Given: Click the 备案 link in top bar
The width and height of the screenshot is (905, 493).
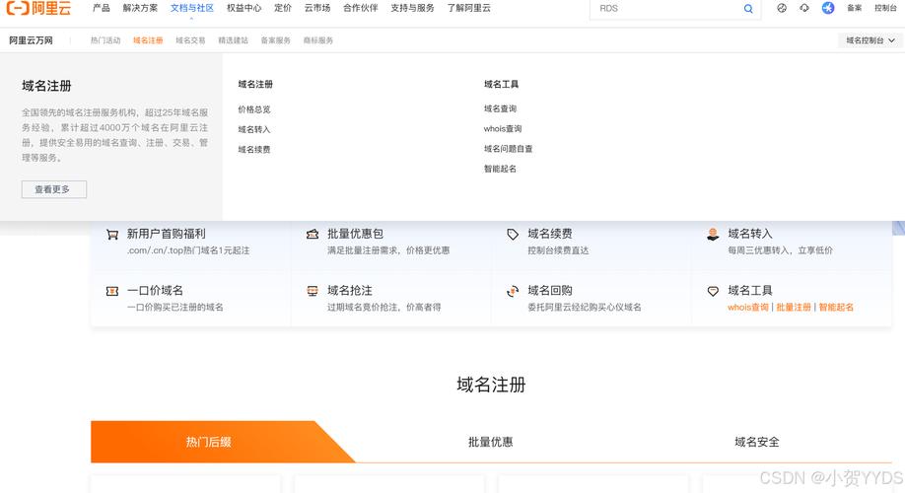Looking at the screenshot, I should coord(854,8).
